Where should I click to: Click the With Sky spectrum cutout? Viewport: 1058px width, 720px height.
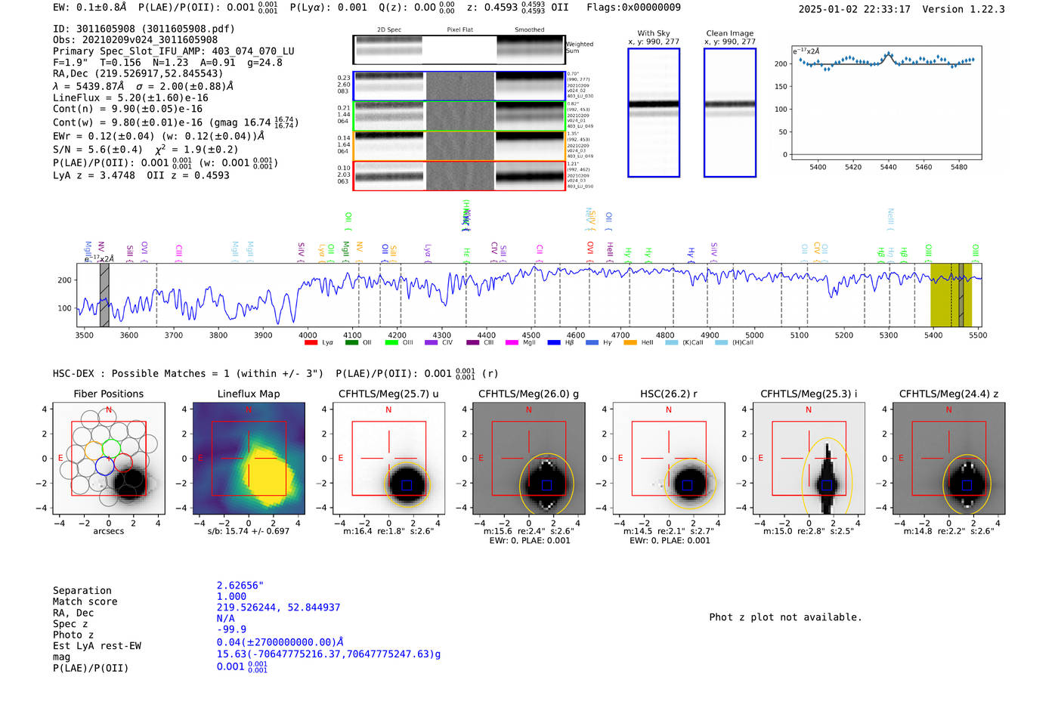[654, 113]
